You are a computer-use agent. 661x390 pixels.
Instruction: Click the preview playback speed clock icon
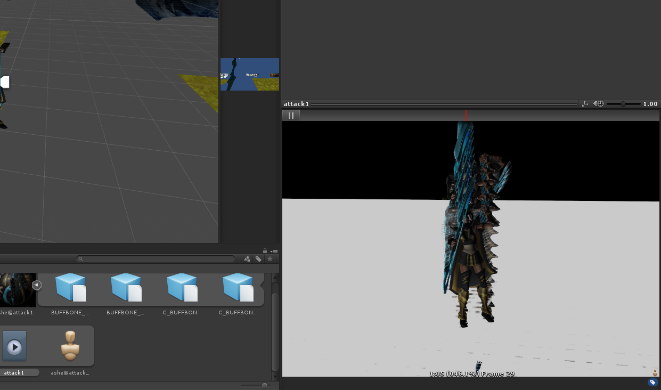click(600, 104)
